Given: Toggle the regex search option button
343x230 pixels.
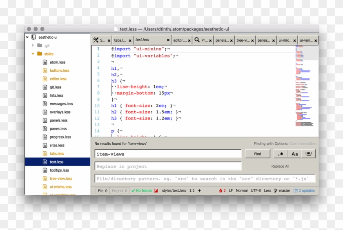Looking at the screenshot, I should 280,154.
